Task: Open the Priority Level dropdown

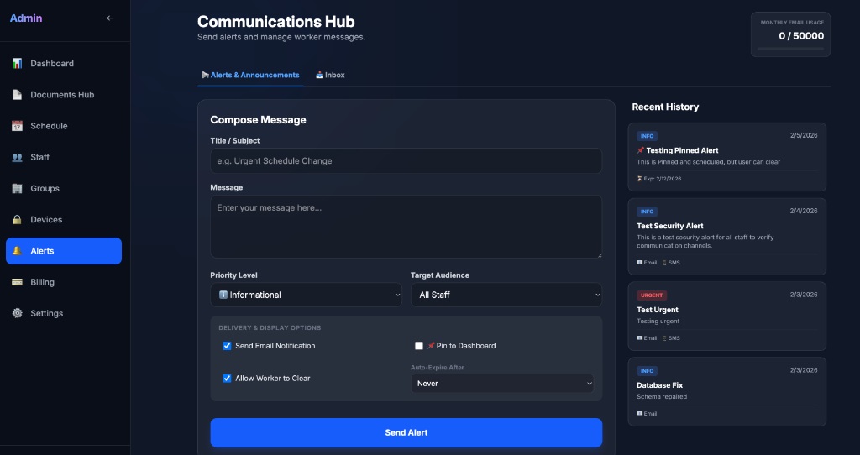Action: coord(306,295)
